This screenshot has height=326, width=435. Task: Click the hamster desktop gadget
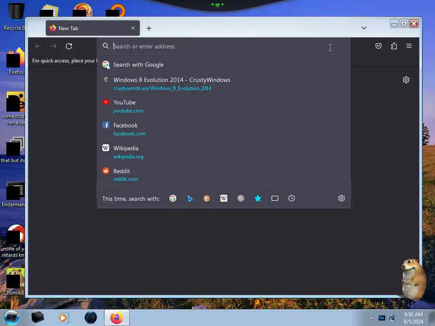pos(413,278)
